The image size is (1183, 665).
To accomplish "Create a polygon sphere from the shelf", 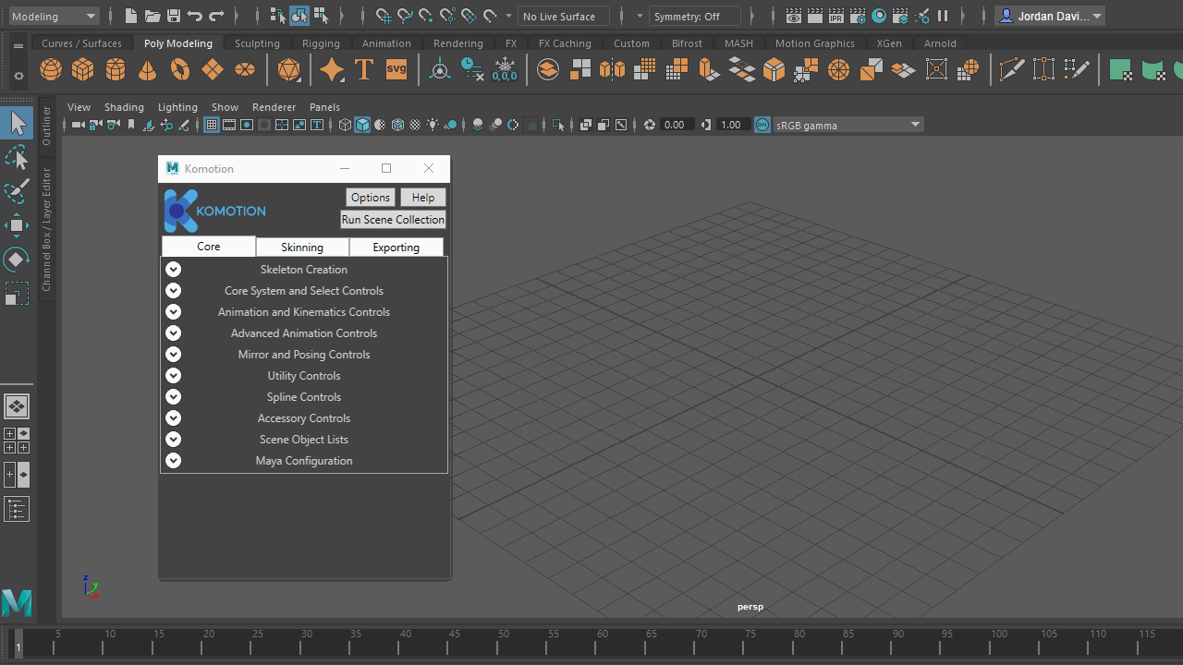I will 51,69.
